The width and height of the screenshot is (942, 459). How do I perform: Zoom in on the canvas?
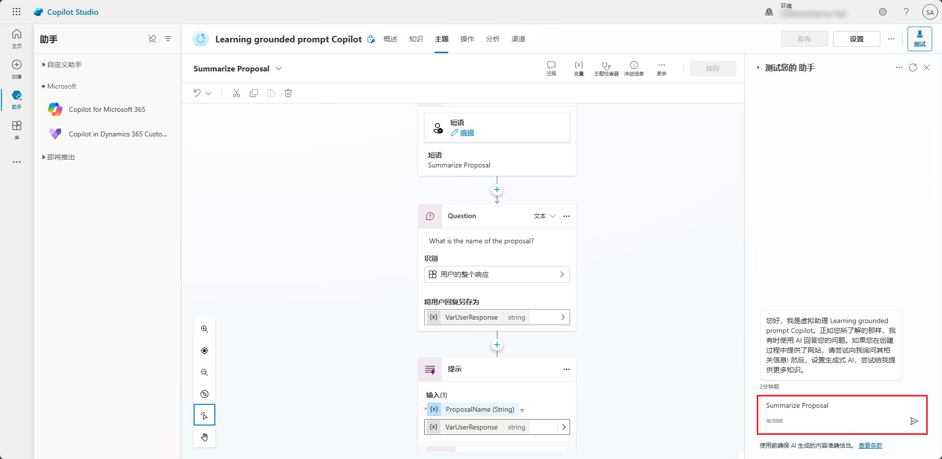point(204,329)
